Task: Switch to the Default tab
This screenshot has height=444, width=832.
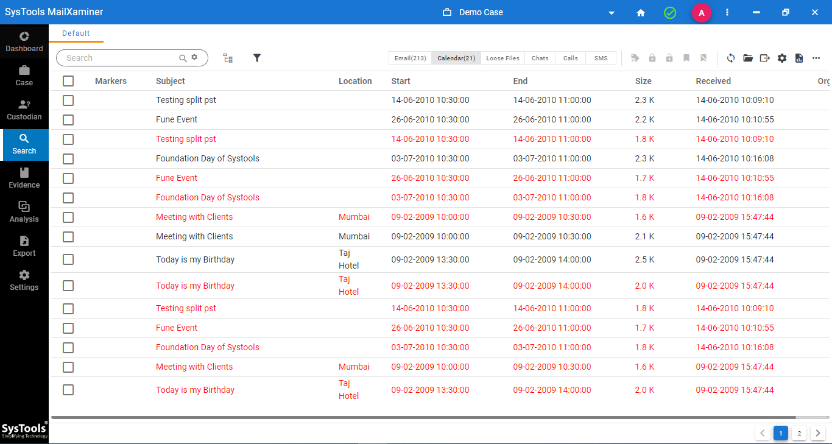Action: click(x=76, y=33)
